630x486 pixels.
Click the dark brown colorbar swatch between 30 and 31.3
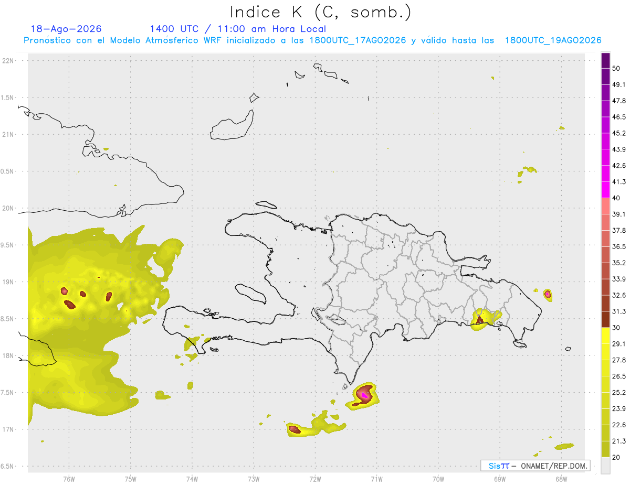point(605,320)
